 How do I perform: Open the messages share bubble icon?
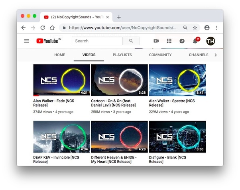[182, 41]
